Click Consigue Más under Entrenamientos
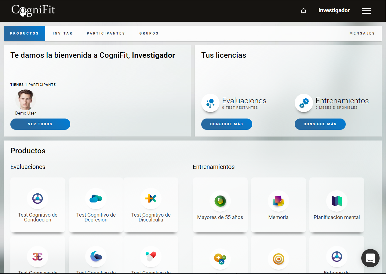386x274 pixels. pyautogui.click(x=320, y=124)
